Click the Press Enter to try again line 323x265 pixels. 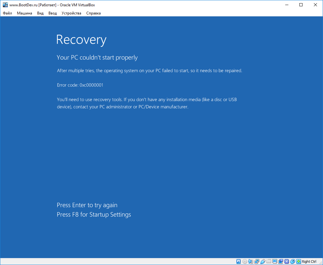pos(87,205)
